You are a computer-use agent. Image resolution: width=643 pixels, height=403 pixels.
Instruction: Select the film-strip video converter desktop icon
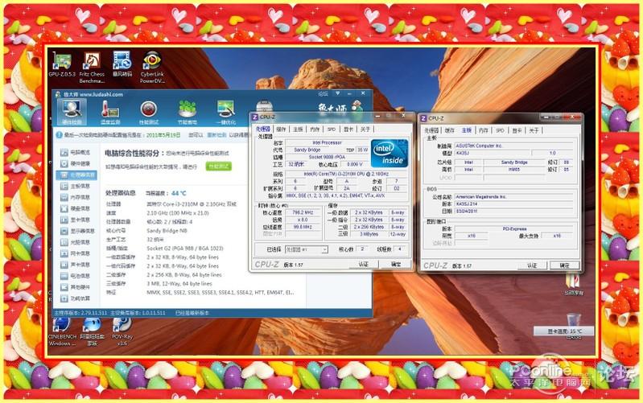122,64
